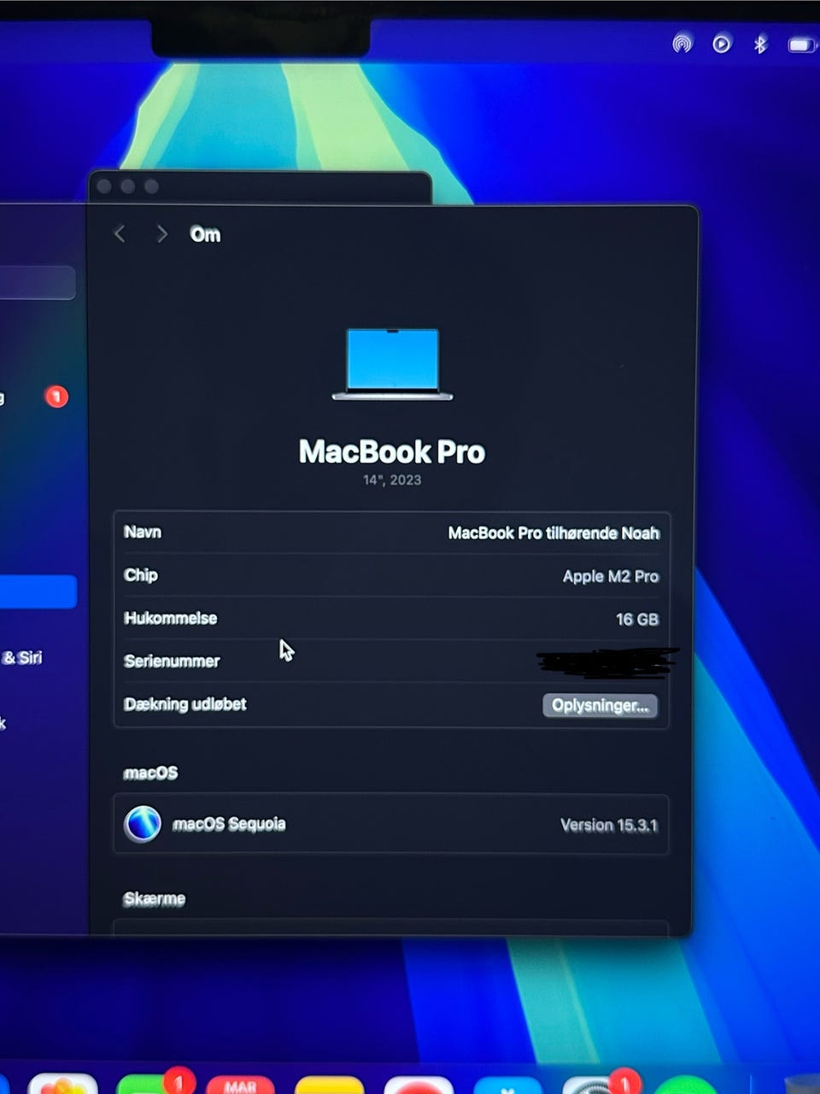
Task: Click the Dækning udløbet label
Action: [x=185, y=704]
